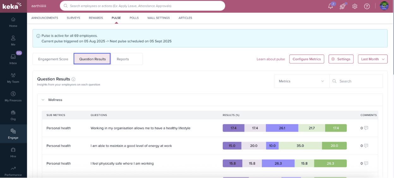Open My Team in the sidebar
394x178 pixels.
(13, 78)
